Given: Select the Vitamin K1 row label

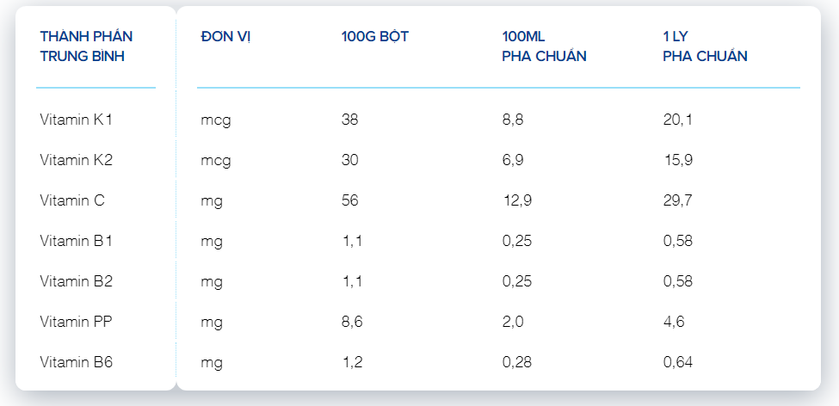Looking at the screenshot, I should [x=76, y=120].
